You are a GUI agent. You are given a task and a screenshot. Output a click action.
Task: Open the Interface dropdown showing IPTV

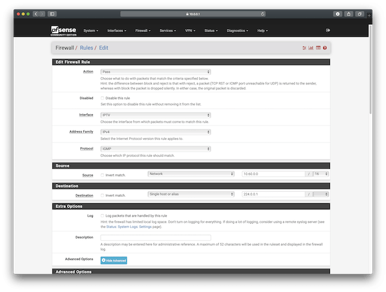pos(156,115)
